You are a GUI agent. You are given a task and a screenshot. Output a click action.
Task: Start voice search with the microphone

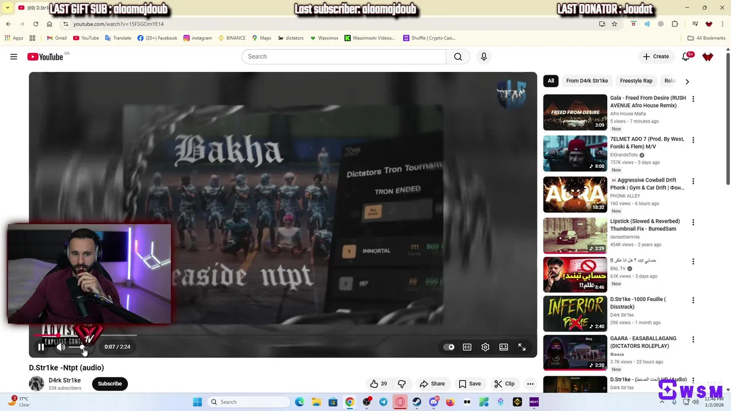[484, 57]
